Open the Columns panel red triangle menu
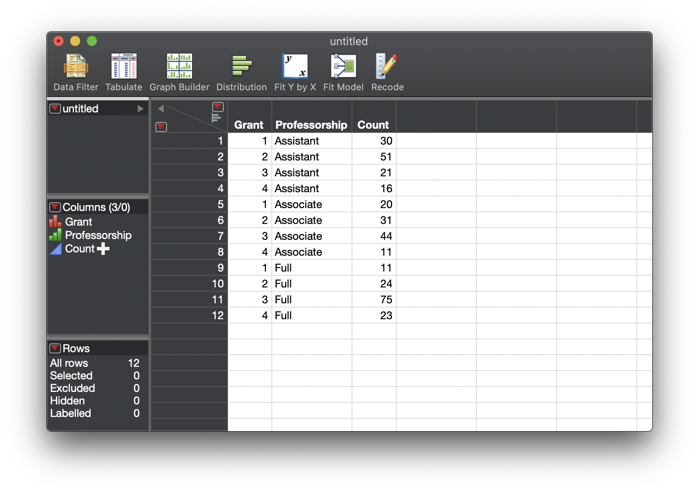699x493 pixels. point(55,207)
